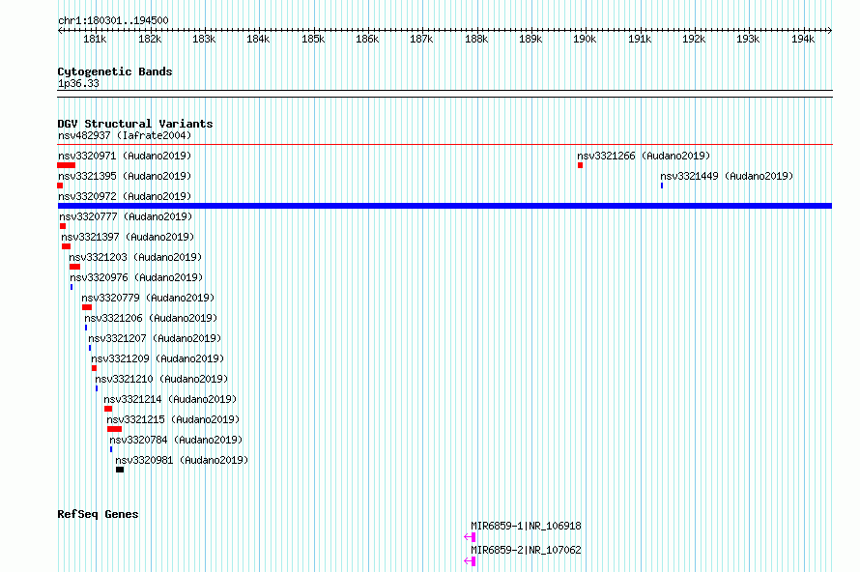
Task: Open the nsv3321210 (Audano2019) label
Action: click(x=161, y=379)
